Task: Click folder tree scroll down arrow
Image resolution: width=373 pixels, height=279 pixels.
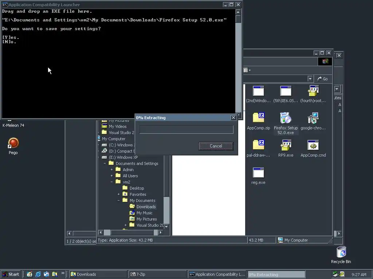Action: point(166,227)
